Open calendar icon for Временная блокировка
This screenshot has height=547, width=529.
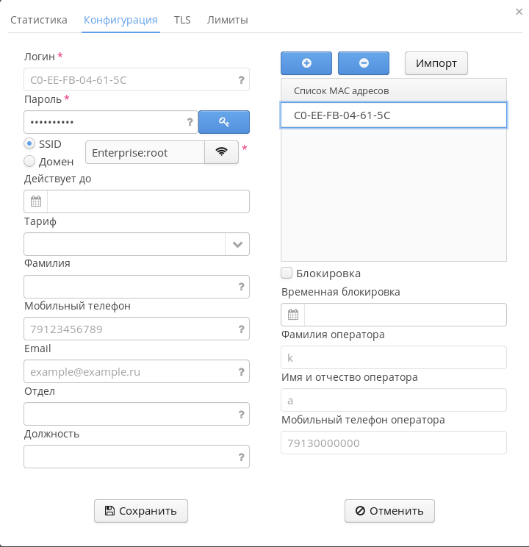293,315
